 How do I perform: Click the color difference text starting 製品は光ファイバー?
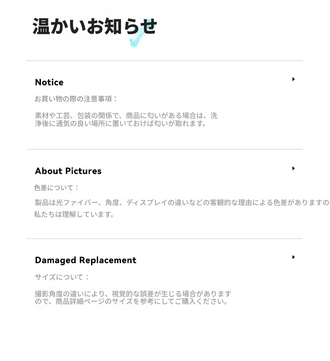point(182,202)
